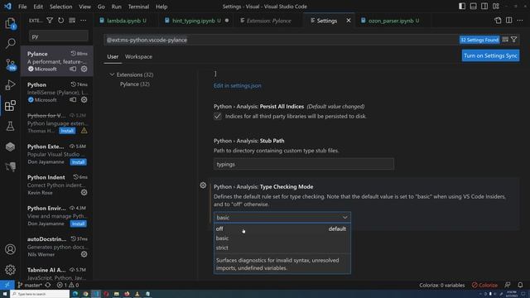Select the User settings tab
Screen dimensions: 530x298
pyautogui.click(x=113, y=56)
